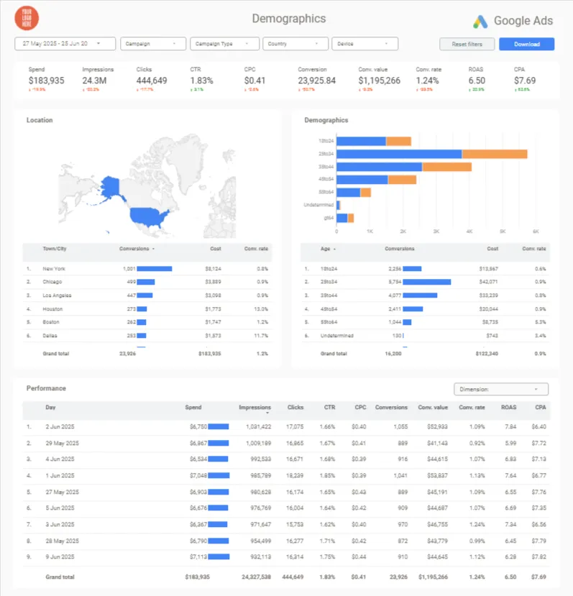This screenshot has width=573, height=596.
Task: Click the orange 'Your Logo Here' badge
Action: pos(27,18)
